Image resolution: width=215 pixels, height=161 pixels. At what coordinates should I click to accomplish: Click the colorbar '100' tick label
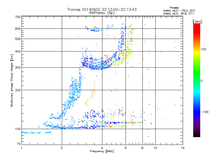click(x=203, y=49)
